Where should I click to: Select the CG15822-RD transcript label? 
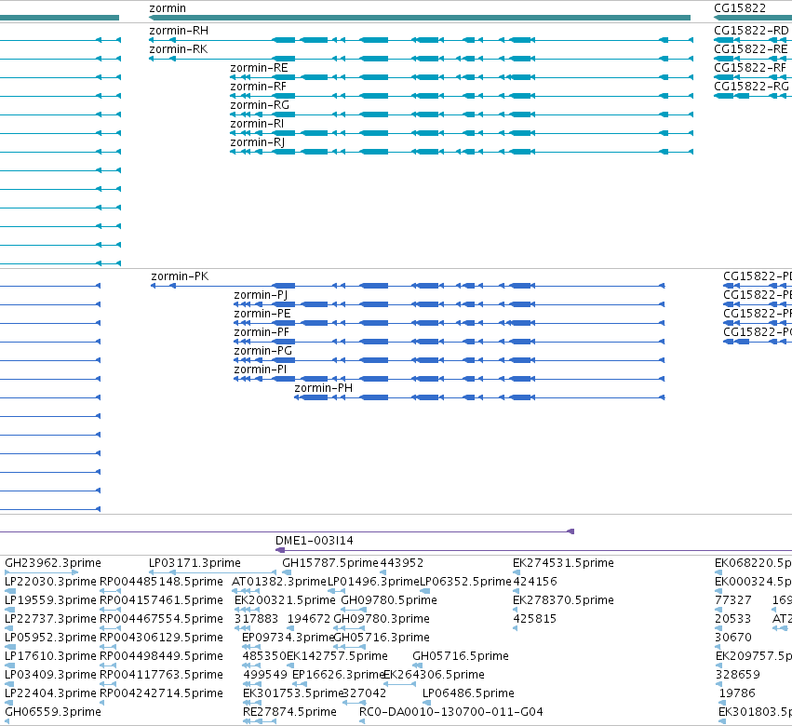coord(751,31)
